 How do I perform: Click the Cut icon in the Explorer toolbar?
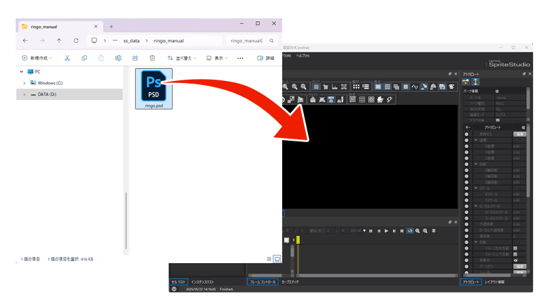point(67,58)
